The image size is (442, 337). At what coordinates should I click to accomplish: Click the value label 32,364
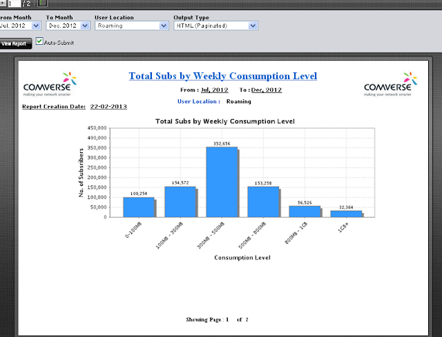[346, 207]
